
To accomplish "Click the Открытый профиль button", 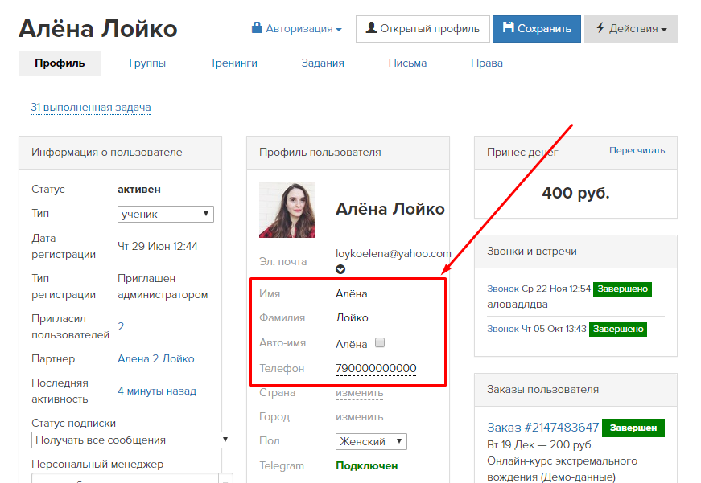I will (x=423, y=29).
